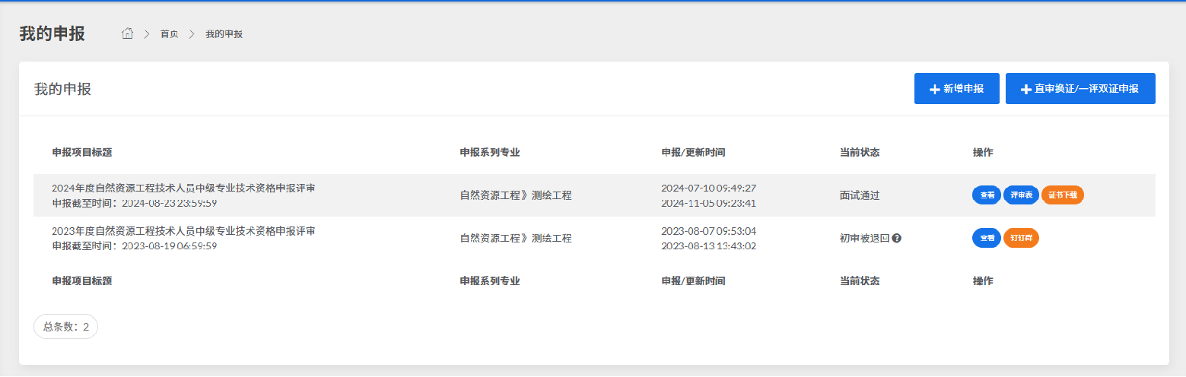Click the 我的申报 breadcrumb item
This screenshot has width=1186, height=377.
224,34
